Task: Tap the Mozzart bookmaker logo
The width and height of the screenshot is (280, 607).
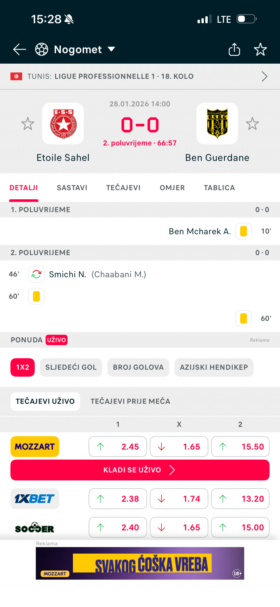Action: coord(35,446)
